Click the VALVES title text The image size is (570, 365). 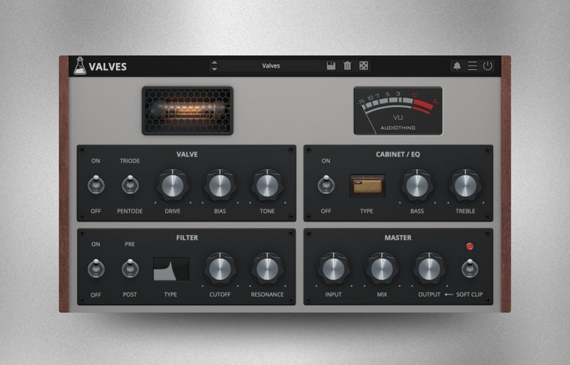click(x=107, y=67)
